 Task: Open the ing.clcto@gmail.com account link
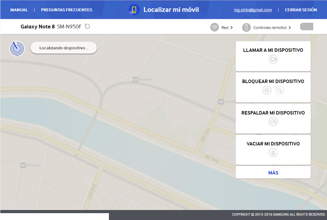[253, 10]
